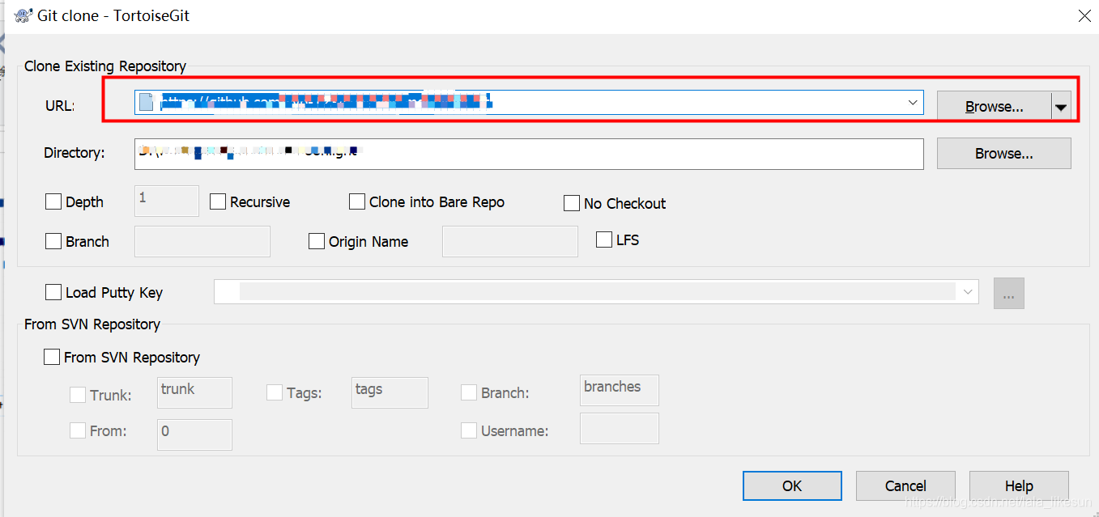Click the Branch name field
Screen dimensions: 1099x517
[202, 241]
